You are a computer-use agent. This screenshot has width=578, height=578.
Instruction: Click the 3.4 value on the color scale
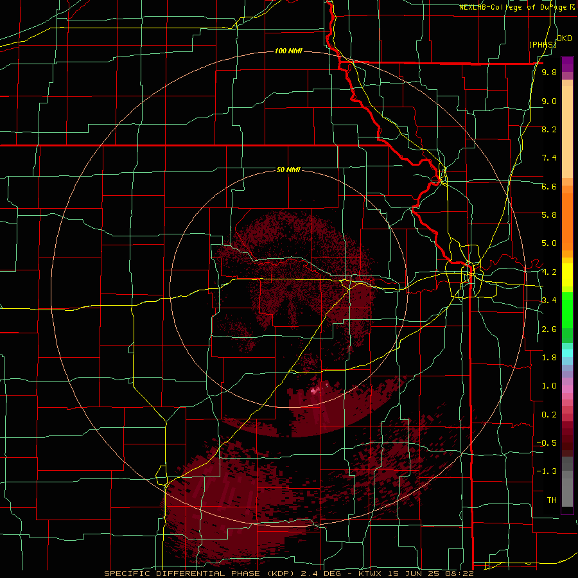coord(549,301)
